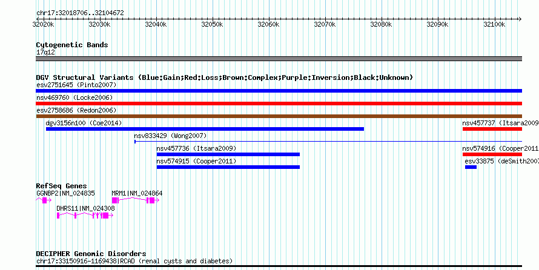The image size is (539, 270).
Task: Click the 17q12 cytogenetic band bar
Action: pos(279,59)
